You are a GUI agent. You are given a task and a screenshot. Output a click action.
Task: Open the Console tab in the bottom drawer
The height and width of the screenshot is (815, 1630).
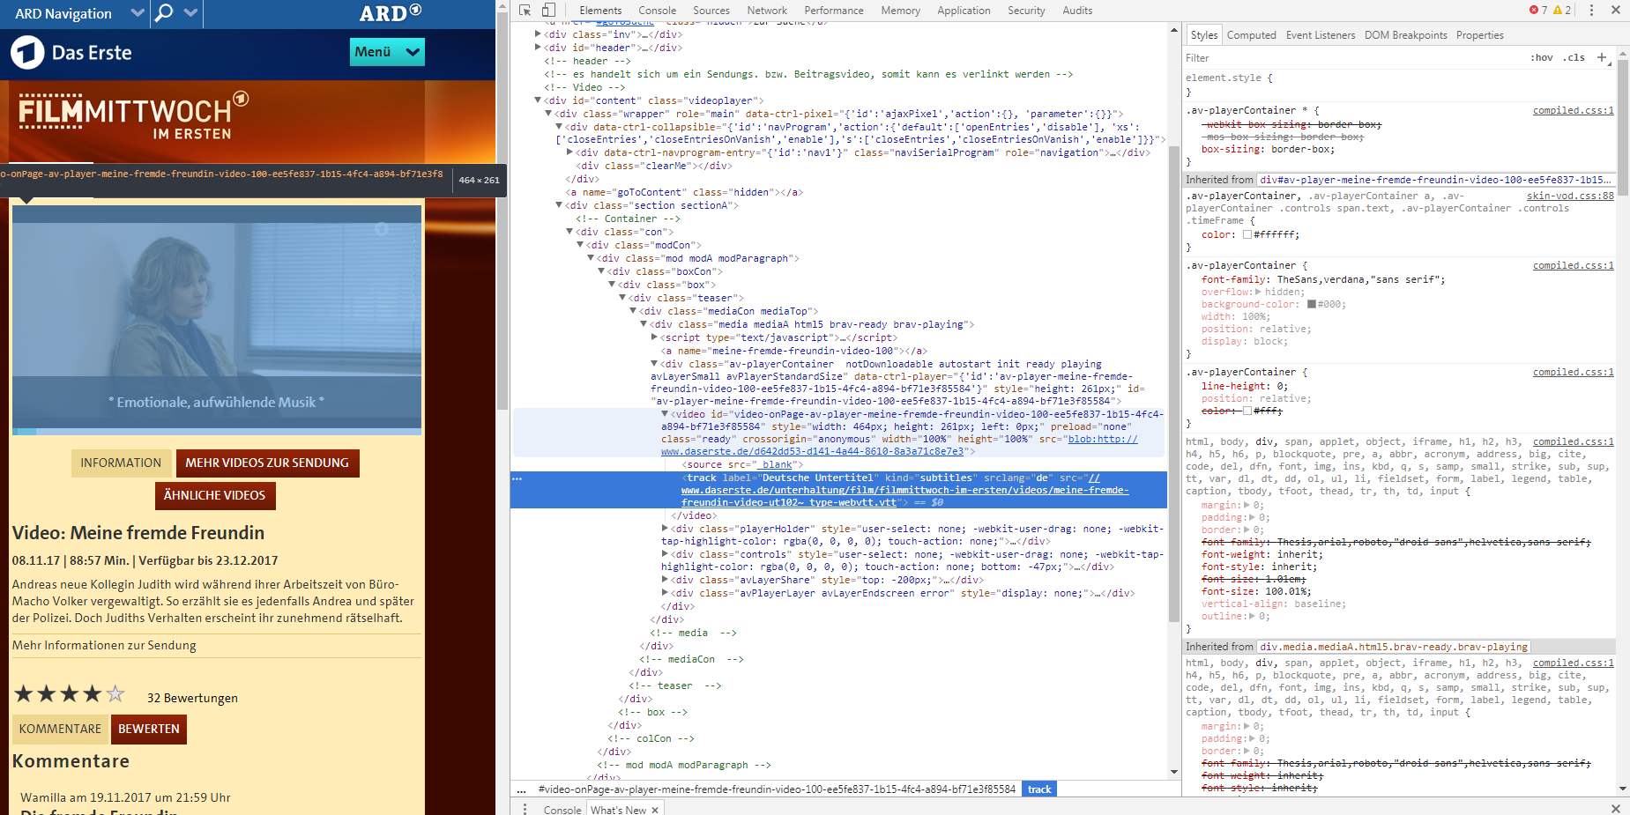[562, 810]
